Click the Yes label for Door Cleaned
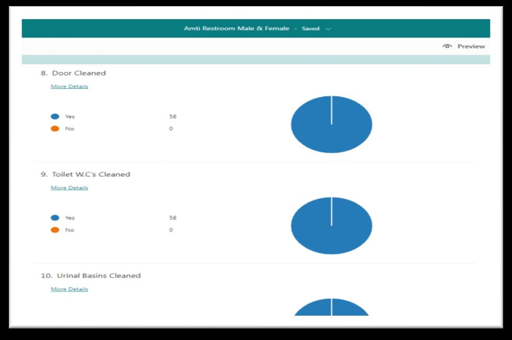The height and width of the screenshot is (340, 512). pos(69,116)
